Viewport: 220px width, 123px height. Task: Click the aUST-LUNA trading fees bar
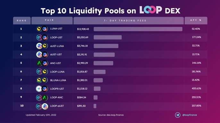(106, 46)
